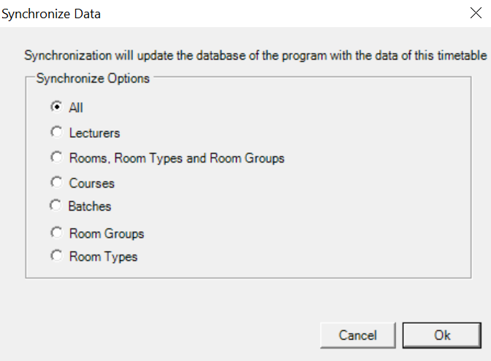The width and height of the screenshot is (491, 361).
Task: Click the 'Courses' label text
Action: tap(91, 183)
